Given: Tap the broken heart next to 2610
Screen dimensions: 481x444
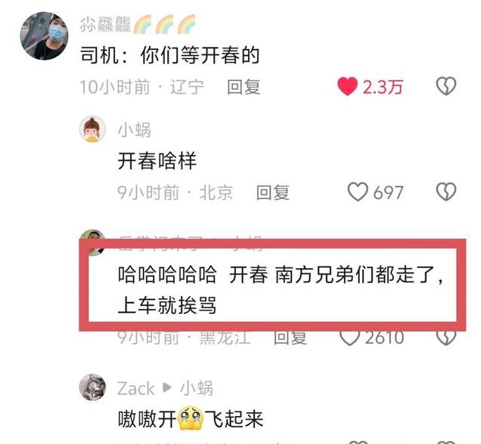Looking at the screenshot, I should (446, 338).
